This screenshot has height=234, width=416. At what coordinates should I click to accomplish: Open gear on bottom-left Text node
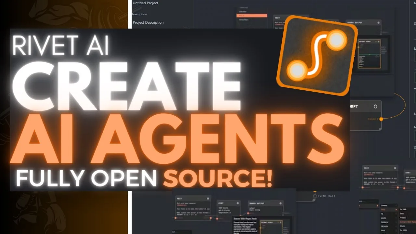[x=208, y=199]
